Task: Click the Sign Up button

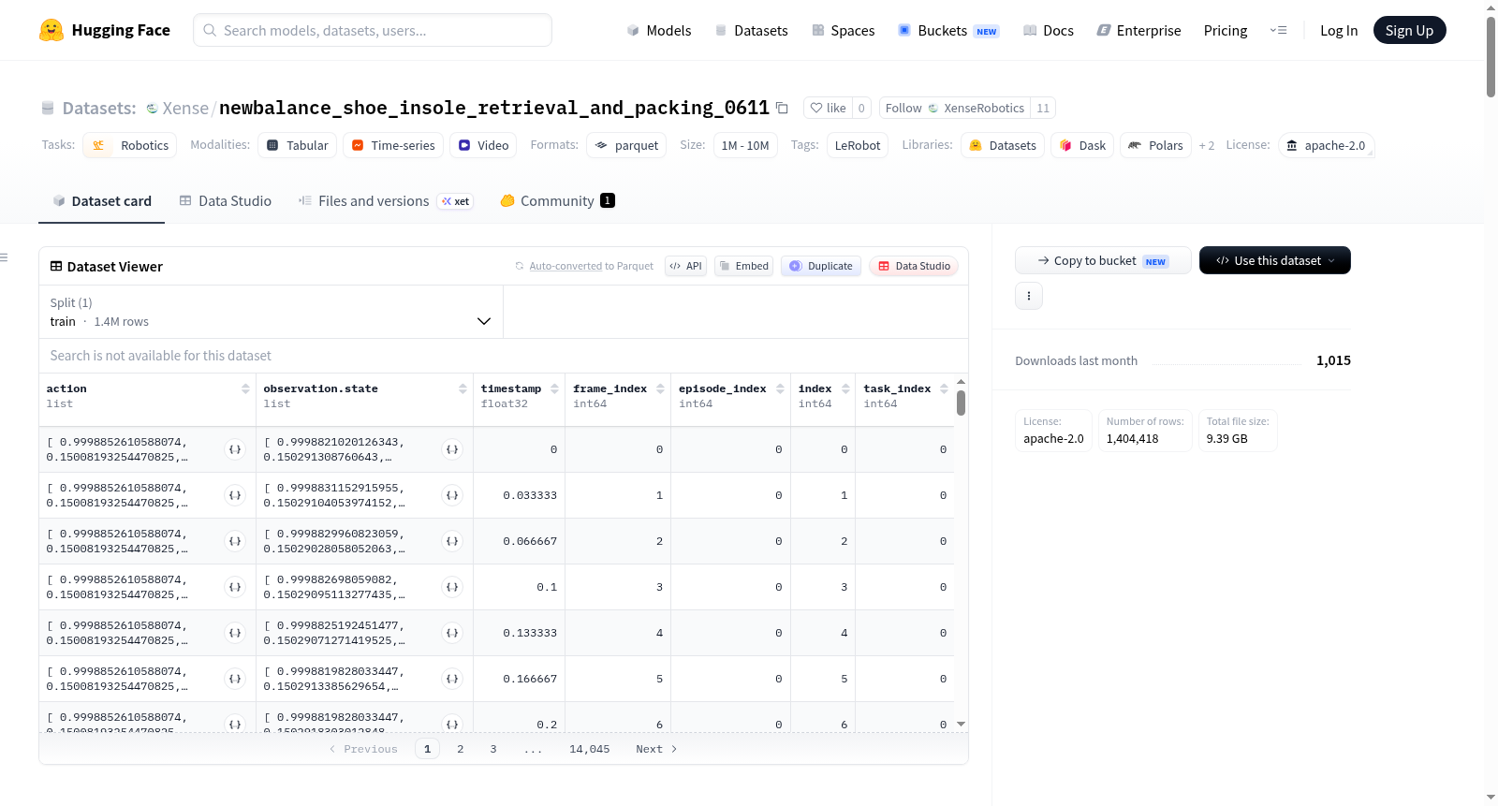Action: 1410,30
